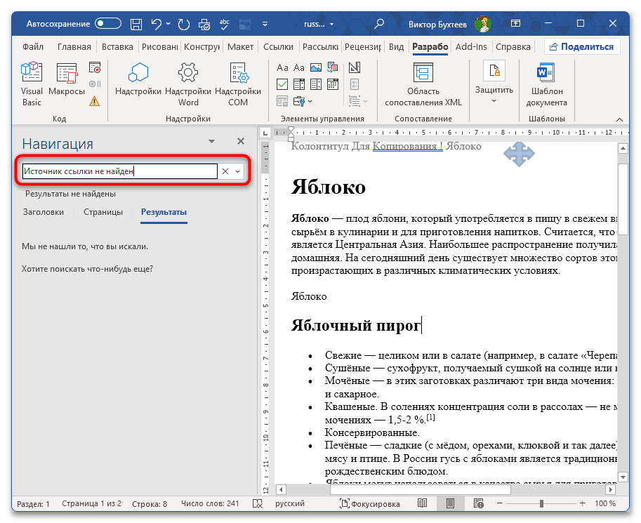Insert a Rich Text content control
The image size is (641, 523).
pos(282,67)
